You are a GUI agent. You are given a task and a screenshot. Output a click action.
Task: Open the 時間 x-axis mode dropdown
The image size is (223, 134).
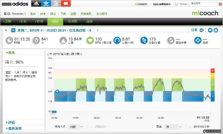[x=76, y=127]
